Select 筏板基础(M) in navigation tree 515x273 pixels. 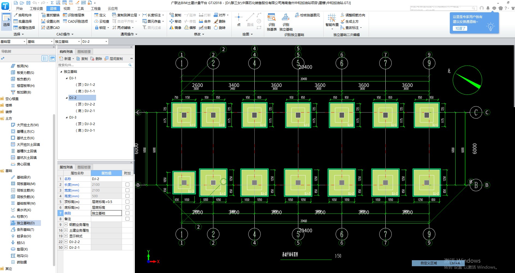click(x=23, y=184)
